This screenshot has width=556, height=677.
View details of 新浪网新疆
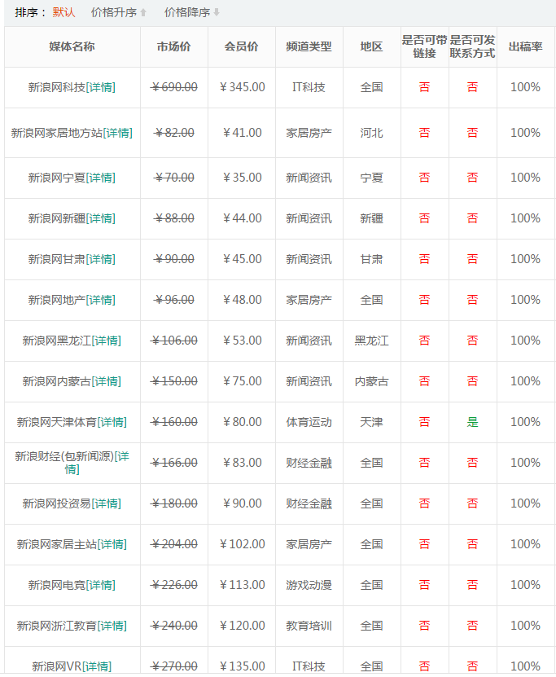pyautogui.click(x=101, y=218)
